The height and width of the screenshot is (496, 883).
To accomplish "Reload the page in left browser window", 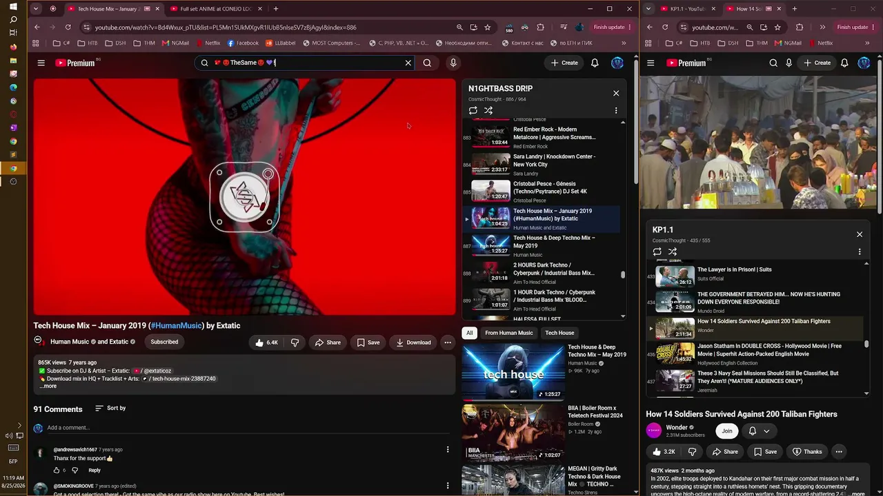I will pos(68,28).
